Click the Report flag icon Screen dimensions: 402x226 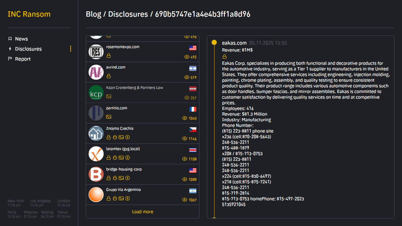pyautogui.click(x=10, y=59)
